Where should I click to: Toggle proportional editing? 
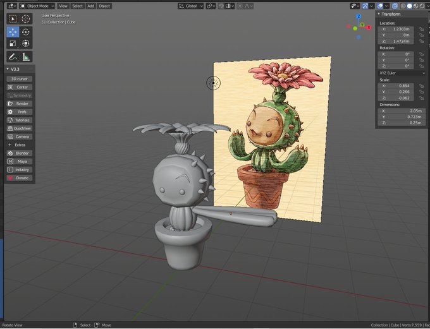pyautogui.click(x=240, y=6)
